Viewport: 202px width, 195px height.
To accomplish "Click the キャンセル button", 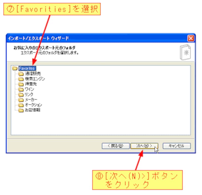I will pyautogui.click(x=176, y=146).
